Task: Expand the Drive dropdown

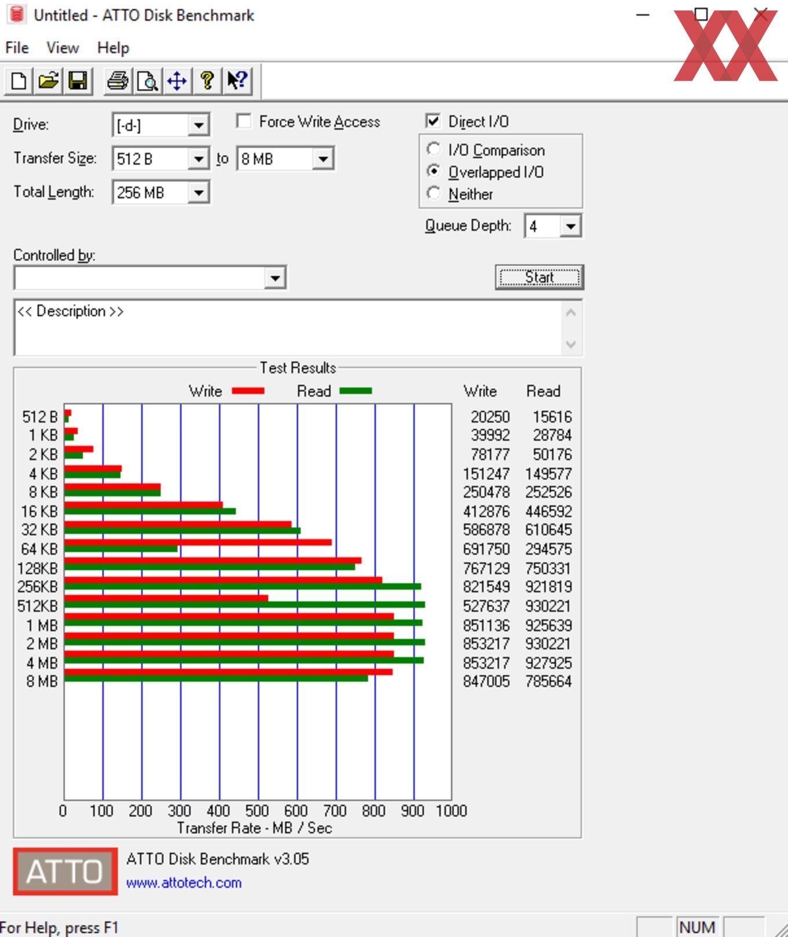Action: coord(198,125)
